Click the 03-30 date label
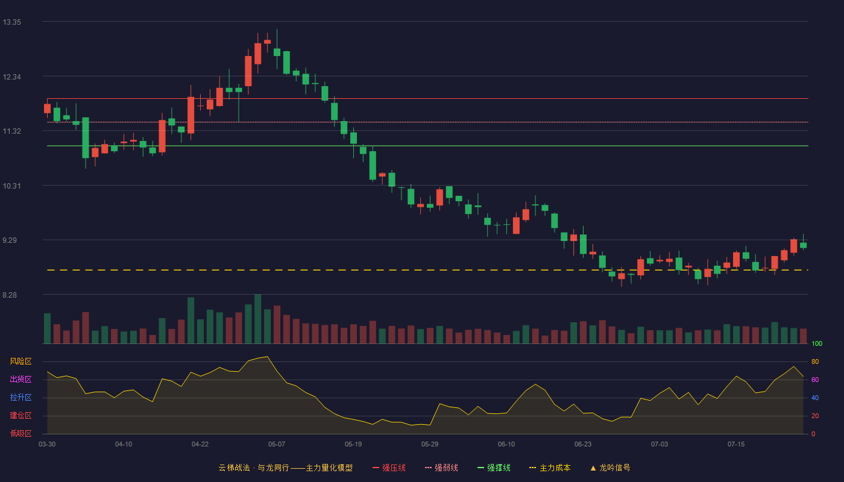The height and width of the screenshot is (482, 844). (x=47, y=444)
